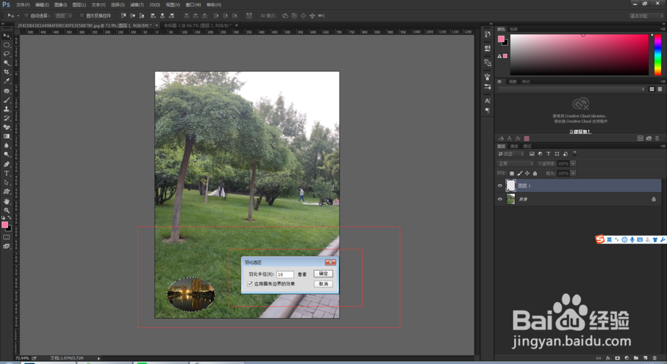Open layer filter 类型 dropdown

coord(511,154)
